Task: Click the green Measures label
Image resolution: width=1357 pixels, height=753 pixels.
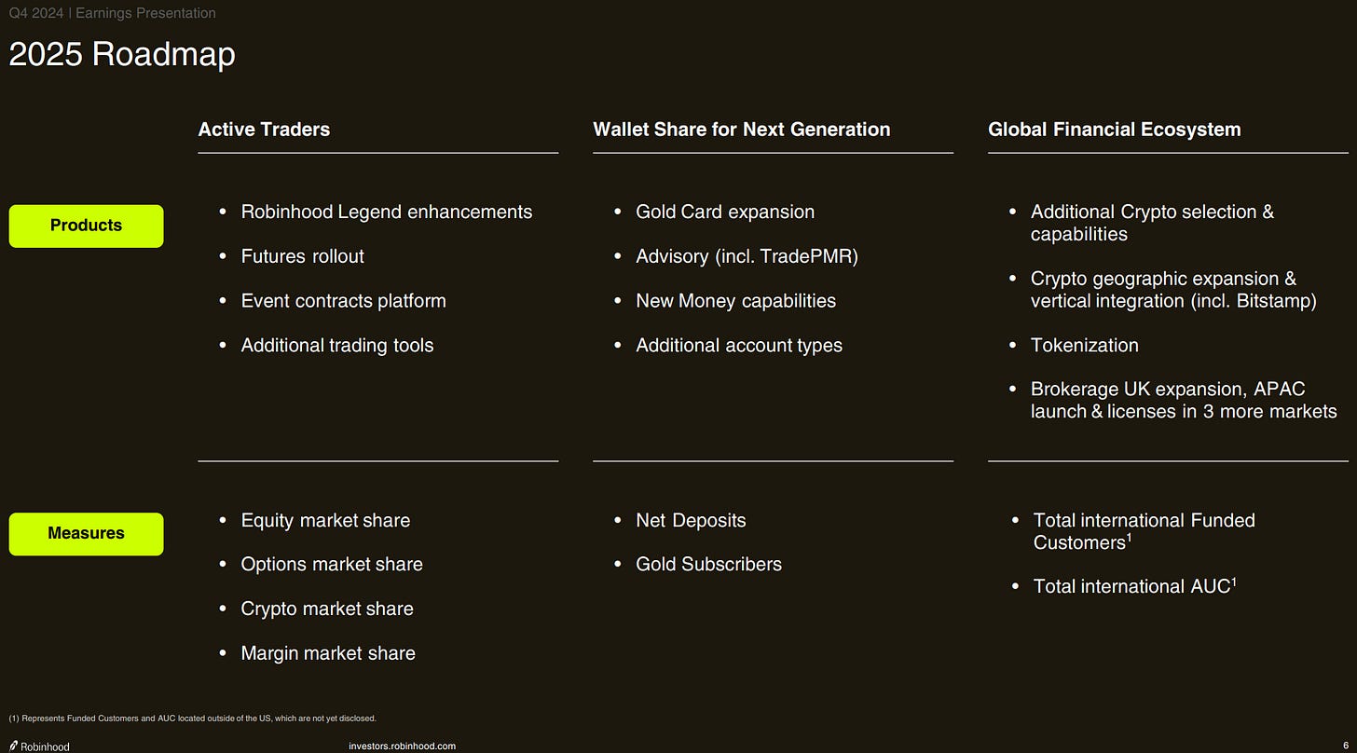Action: click(x=86, y=533)
